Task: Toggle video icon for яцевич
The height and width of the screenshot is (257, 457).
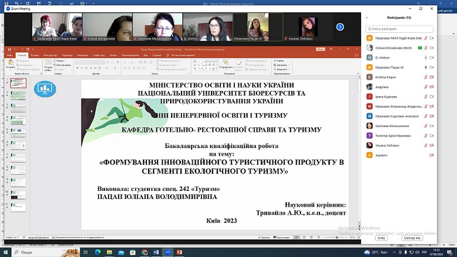Action: (x=431, y=155)
